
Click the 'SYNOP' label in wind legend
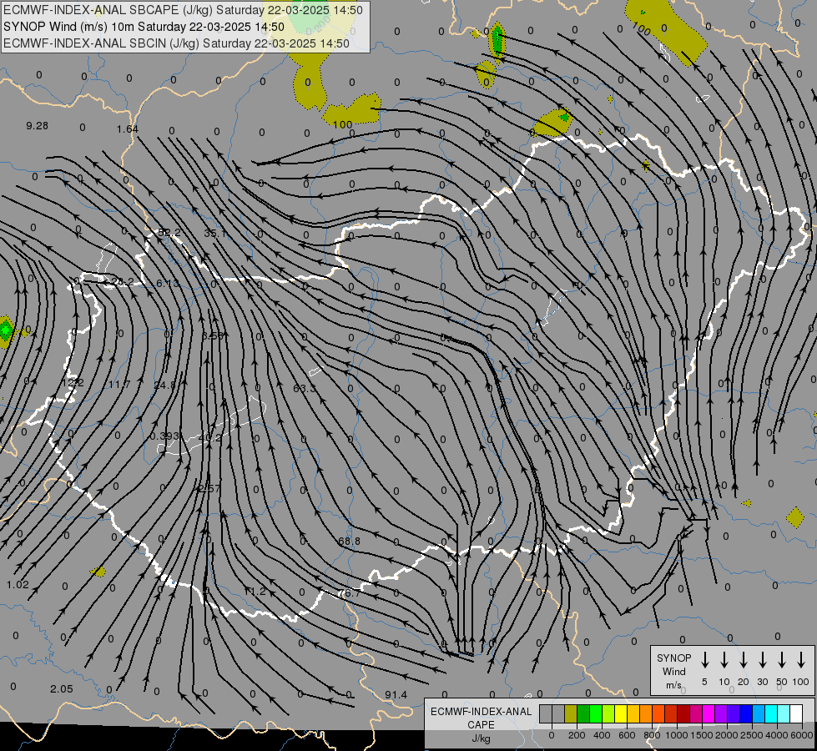[x=673, y=658]
